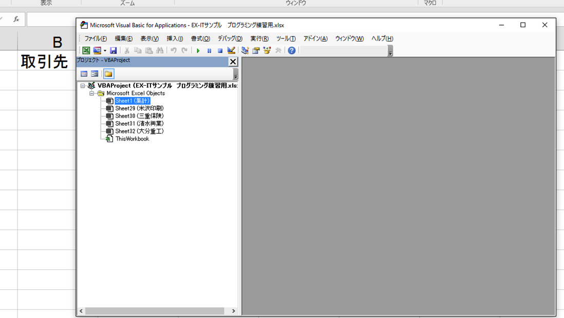
Task: Open the アドイン(A) menu
Action: point(315,38)
